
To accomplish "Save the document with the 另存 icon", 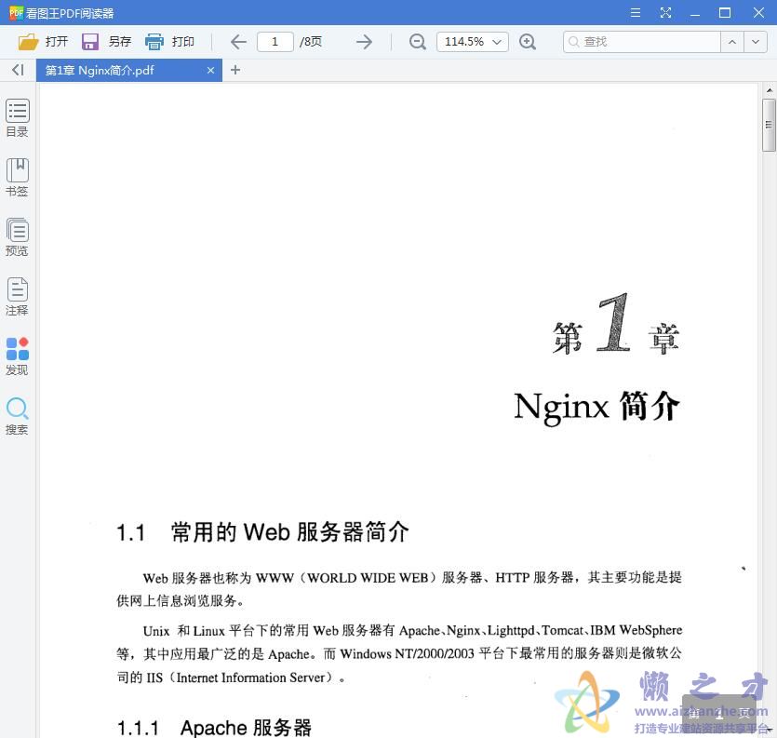I will click(x=106, y=41).
